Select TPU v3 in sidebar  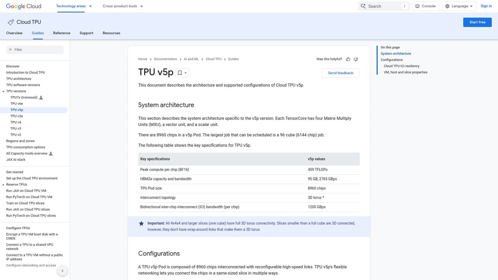[16, 129]
